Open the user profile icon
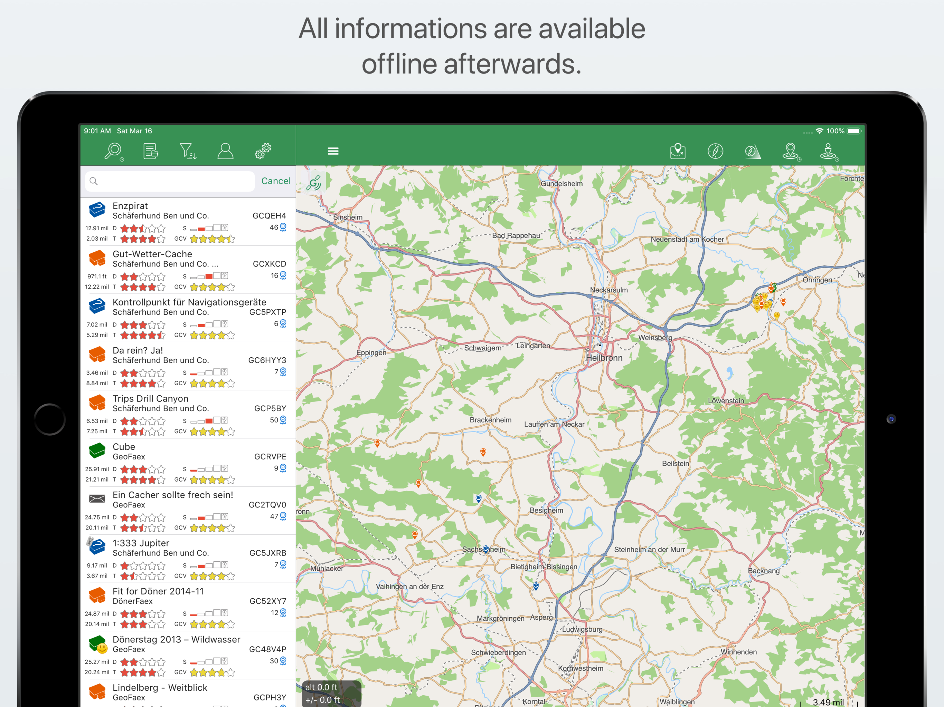Viewport: 944px width, 707px height. pyautogui.click(x=225, y=151)
